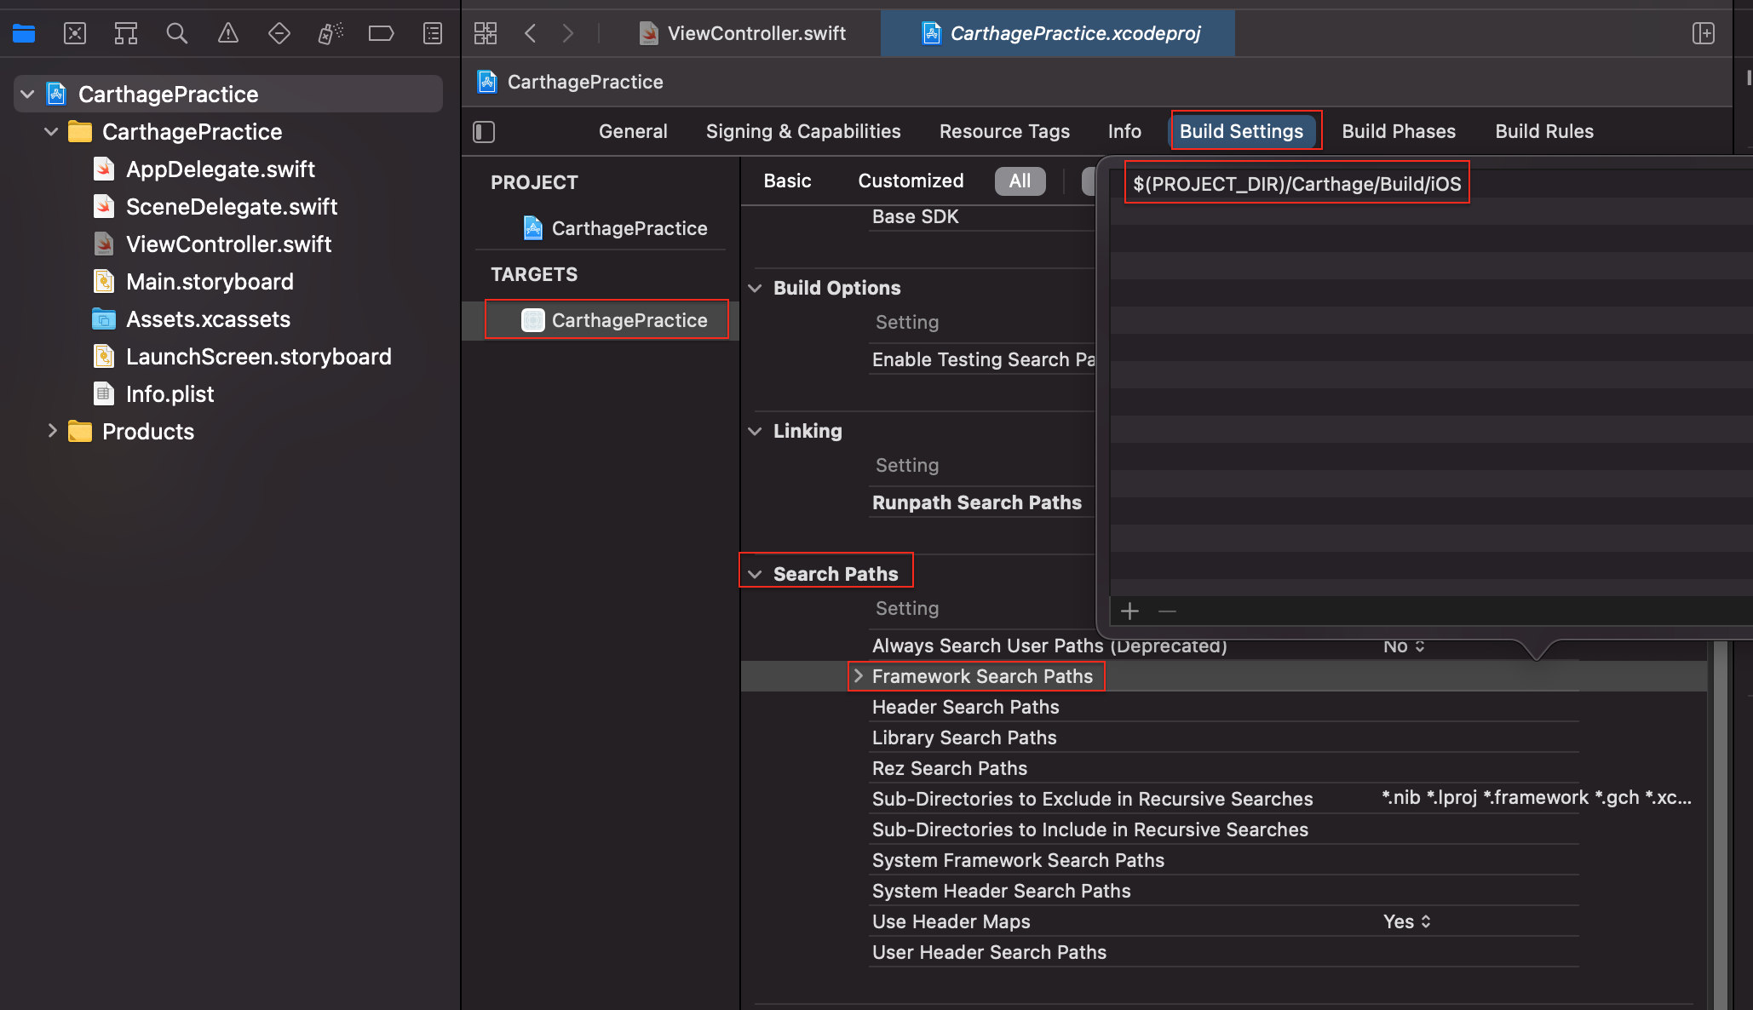Select the $(PROJECT_DIR)/Carthage/Build/iOS path entry
Image resolution: width=1753 pixels, height=1010 pixels.
pos(1296,184)
